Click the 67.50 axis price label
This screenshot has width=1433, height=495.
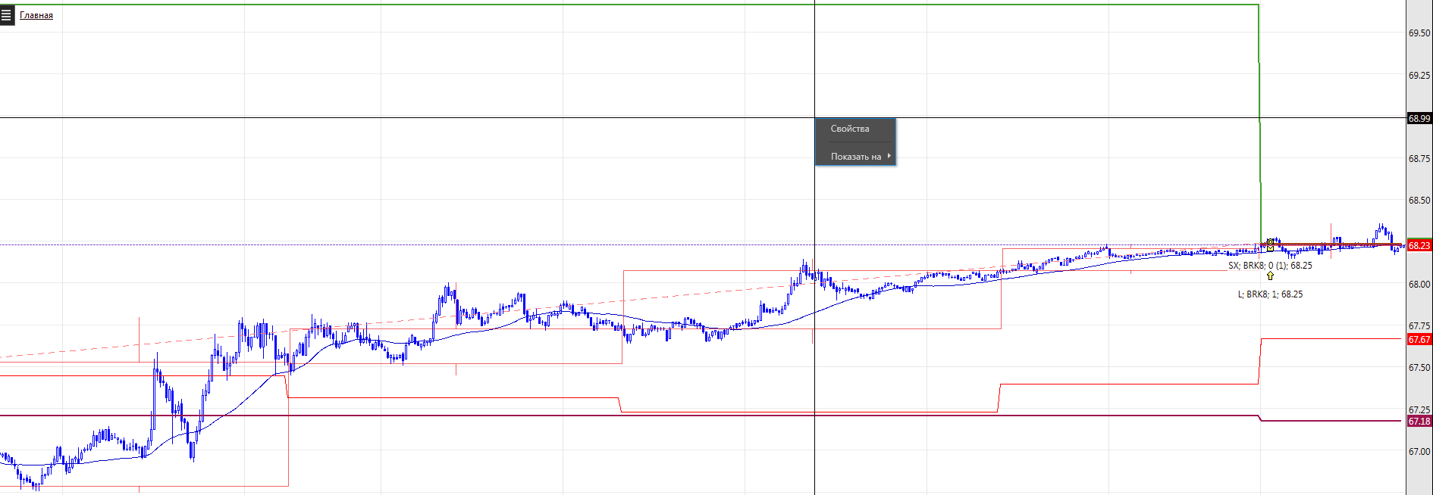[1419, 368]
